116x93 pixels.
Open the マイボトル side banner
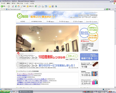click(x=89, y=74)
